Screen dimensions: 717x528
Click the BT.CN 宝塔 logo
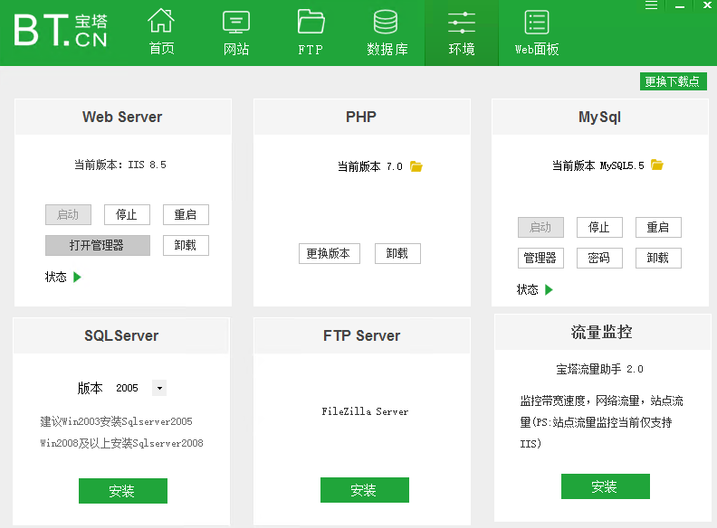click(61, 31)
